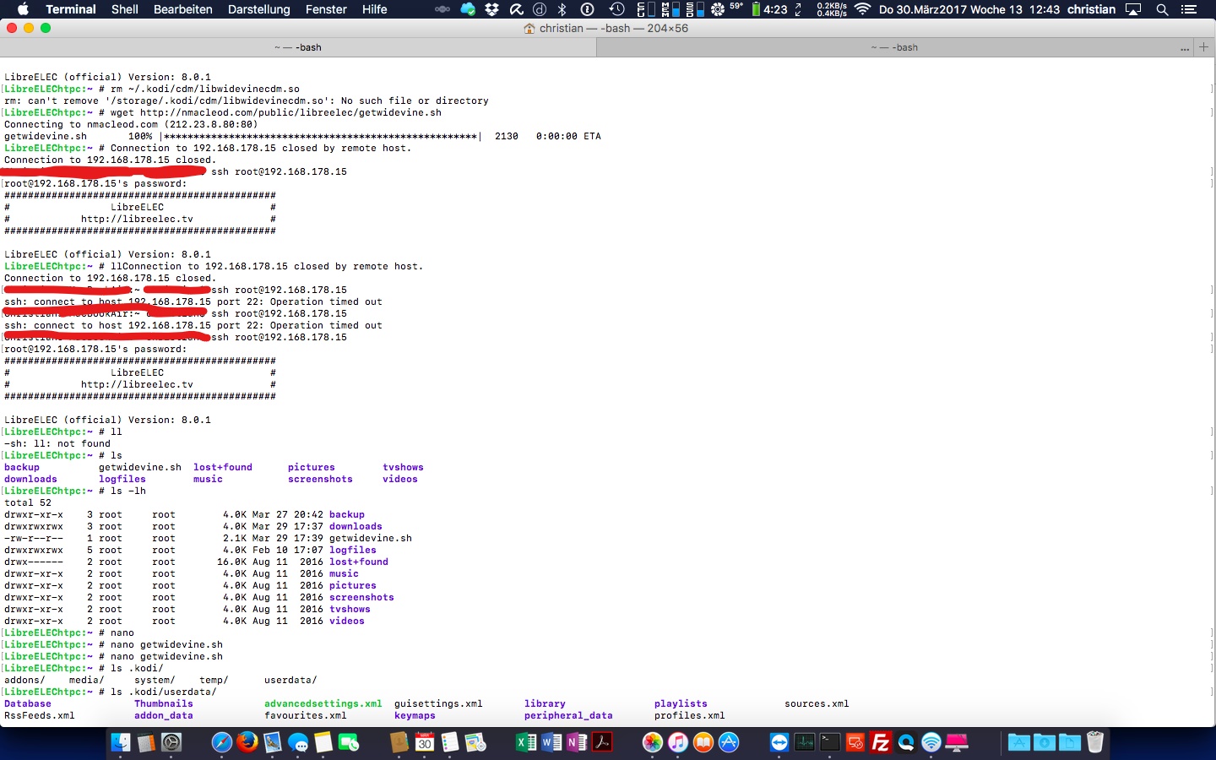
Task: Open the Calendar icon showing 30
Action: pos(424,742)
